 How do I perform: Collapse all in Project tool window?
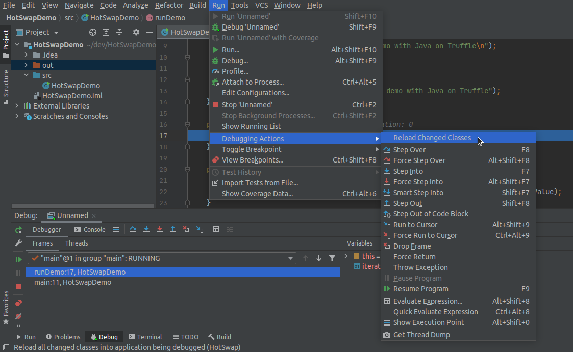pos(119,32)
